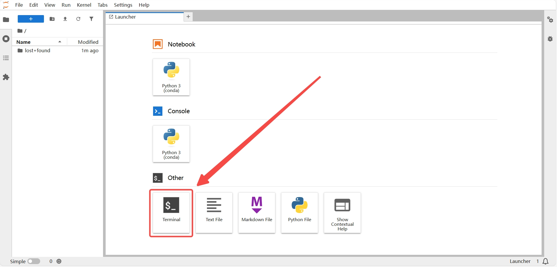Create a new Text File
This screenshot has height=267, width=557.
[x=214, y=213]
